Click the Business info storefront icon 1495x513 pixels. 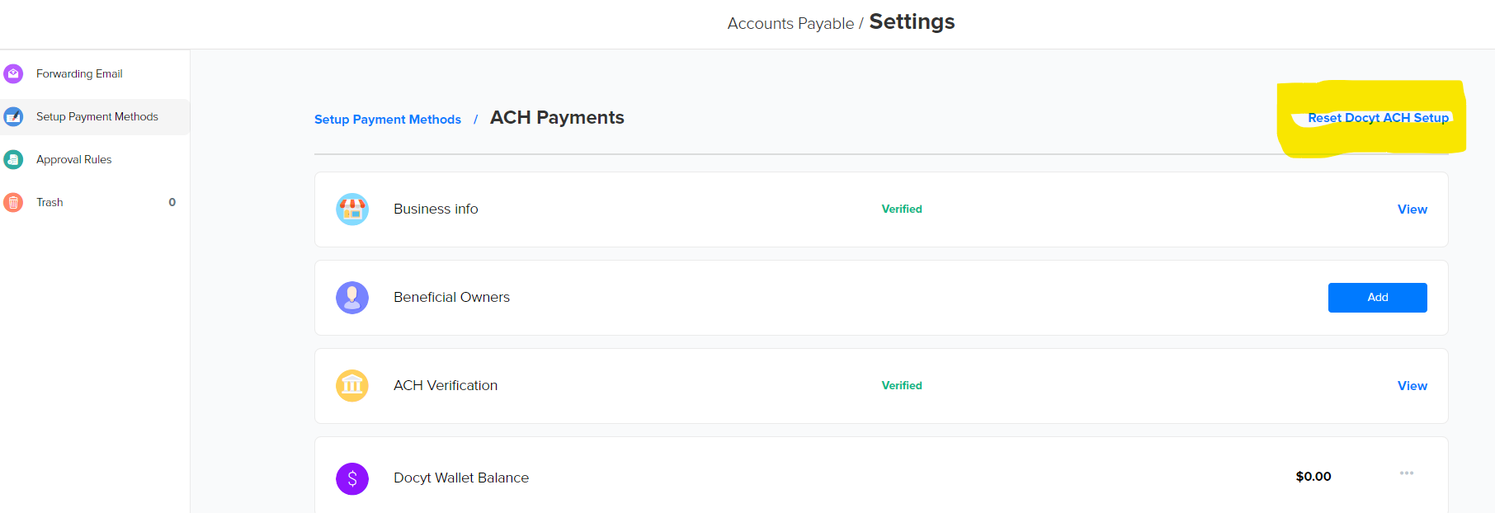[x=352, y=209]
